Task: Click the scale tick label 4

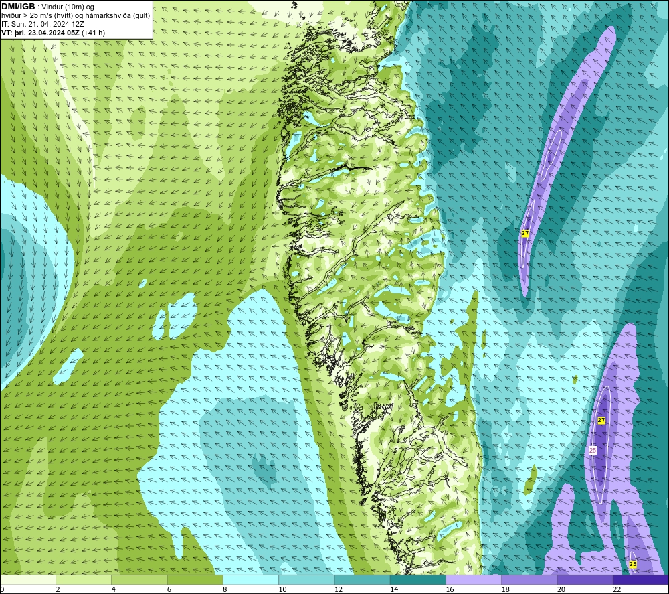Action: point(114,590)
